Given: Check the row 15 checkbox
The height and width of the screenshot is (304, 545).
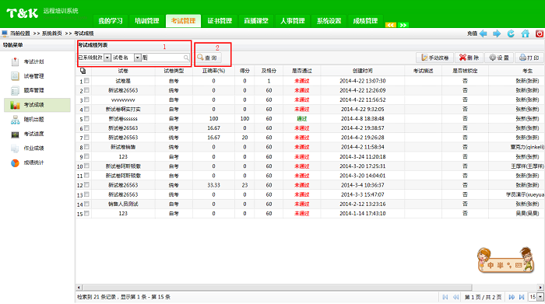Looking at the screenshot, I should tap(86, 213).
